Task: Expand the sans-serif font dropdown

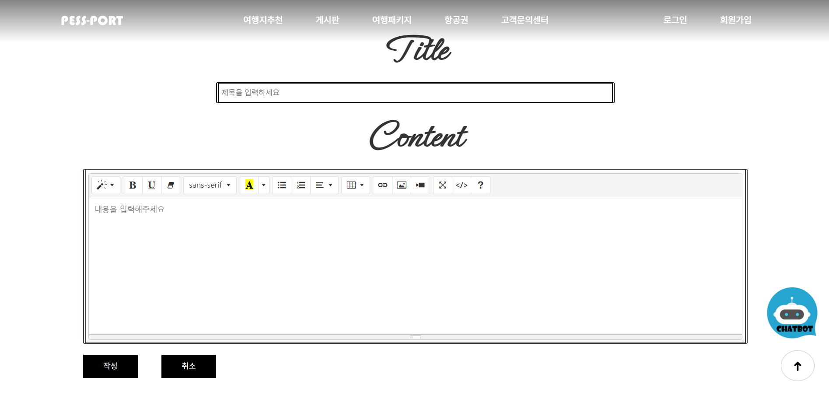Action: 210,185
